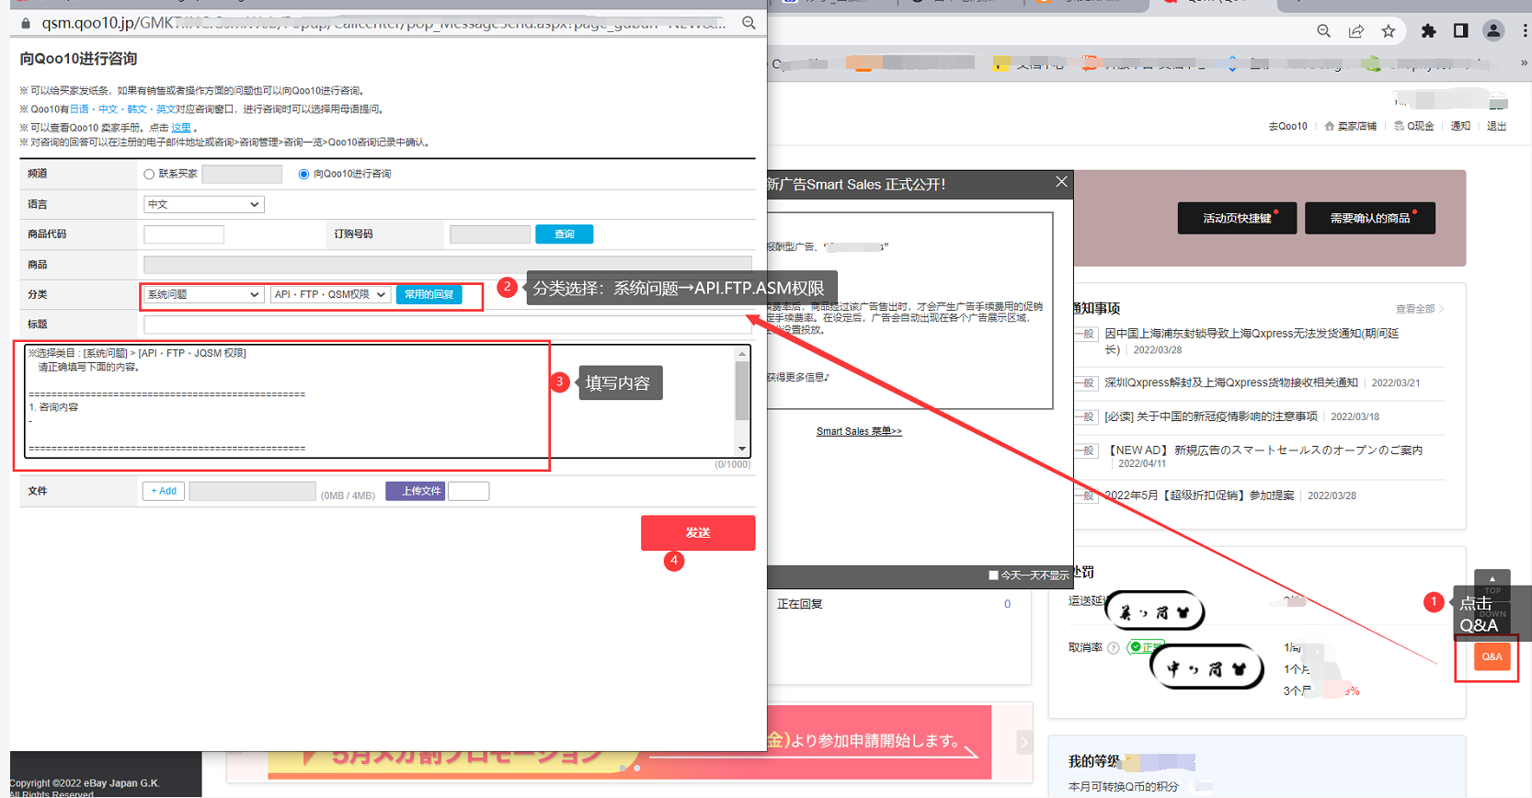Open the 卖家店铺 header link
The height and width of the screenshot is (798, 1532).
click(x=1356, y=126)
